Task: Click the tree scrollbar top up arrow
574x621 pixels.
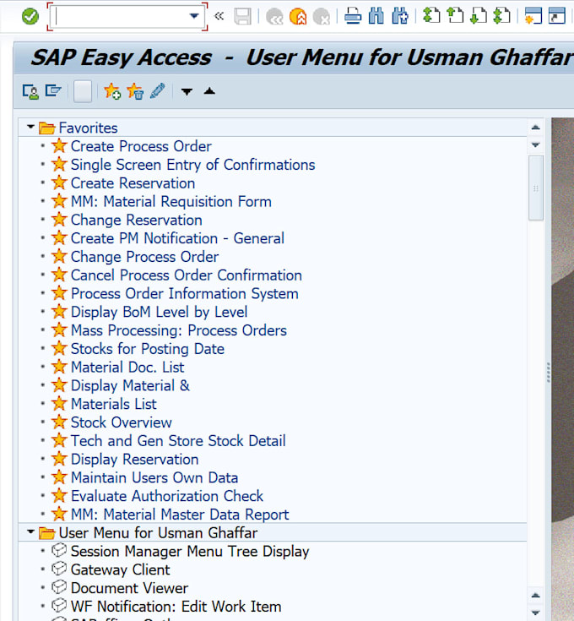Action: (x=536, y=127)
